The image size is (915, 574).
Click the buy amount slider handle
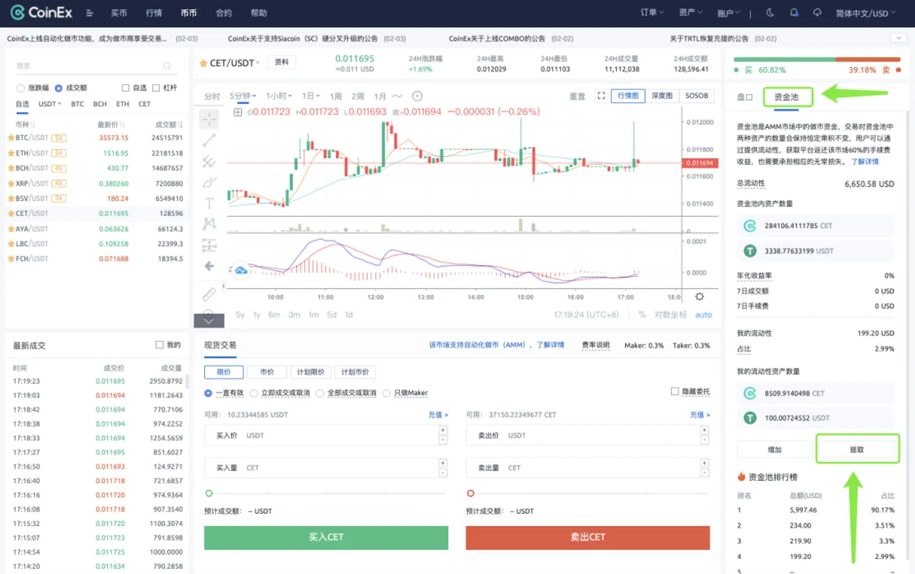209,493
